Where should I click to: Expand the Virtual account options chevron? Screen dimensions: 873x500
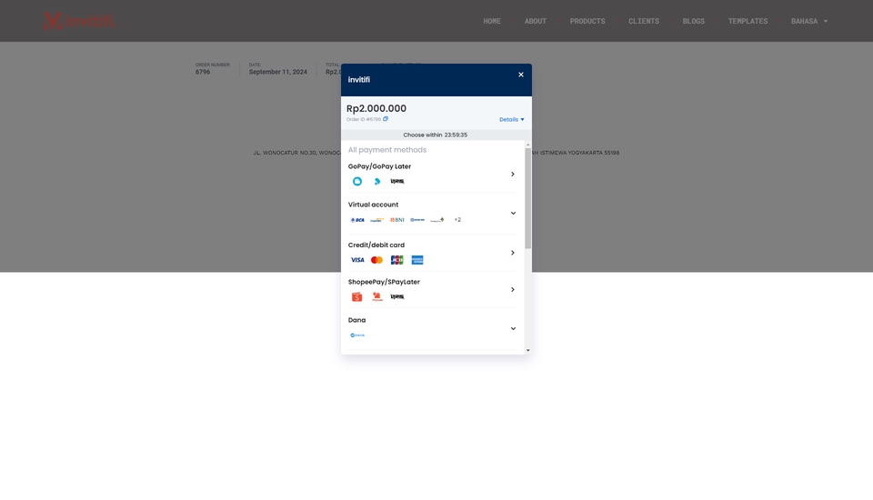coord(513,214)
